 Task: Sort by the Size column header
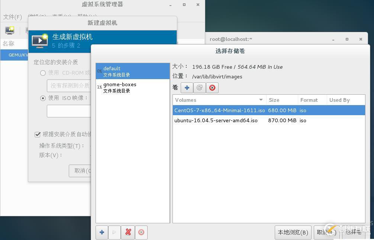pyautogui.click(x=282, y=100)
